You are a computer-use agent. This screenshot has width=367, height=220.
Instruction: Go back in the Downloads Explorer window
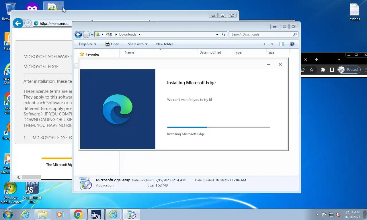click(78, 34)
